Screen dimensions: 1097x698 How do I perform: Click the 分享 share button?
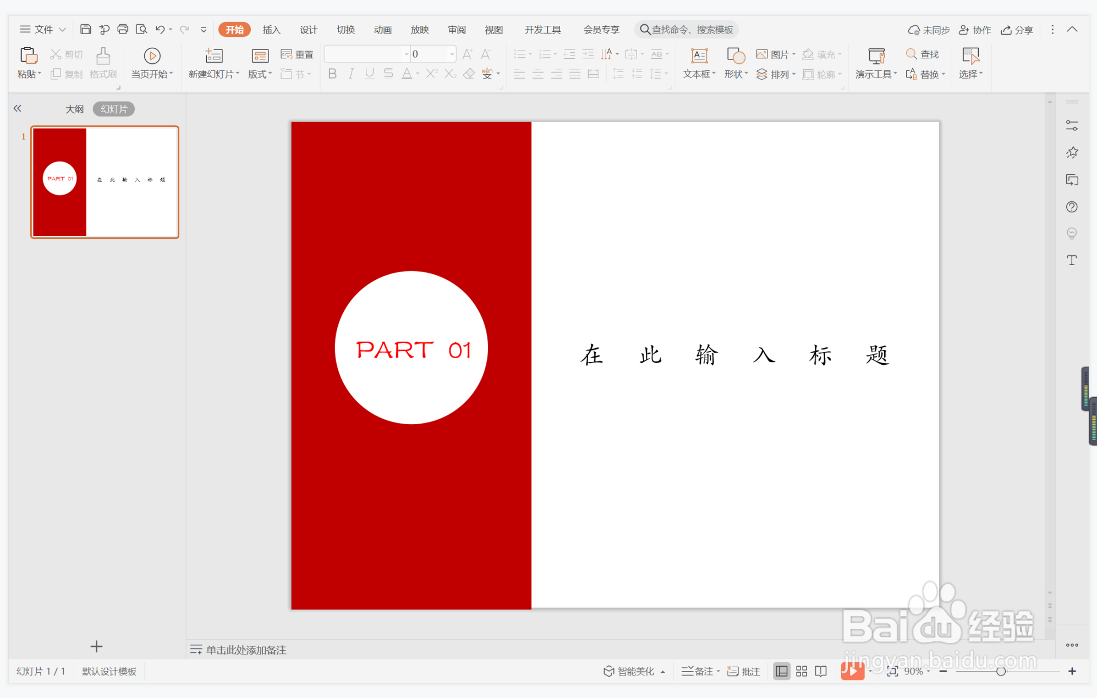tap(1017, 29)
